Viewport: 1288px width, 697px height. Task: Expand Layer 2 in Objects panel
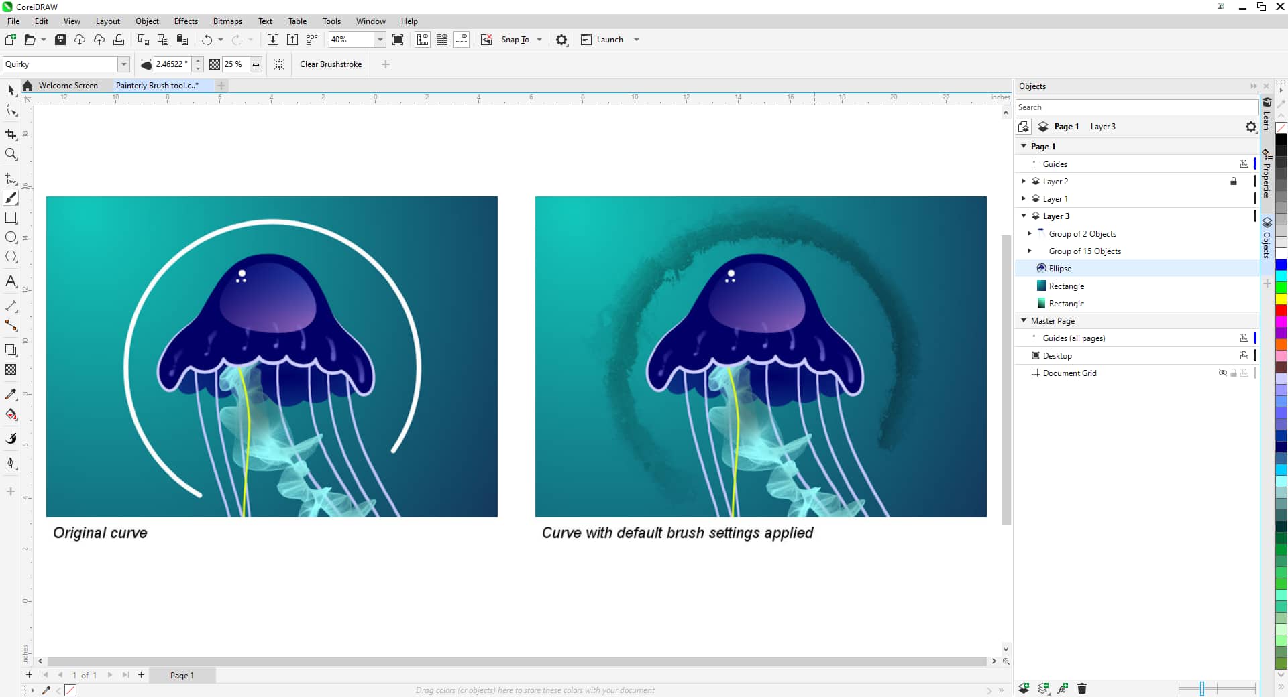(1023, 182)
